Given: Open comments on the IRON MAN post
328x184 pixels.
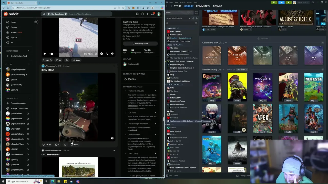Looking at the screenshot, I should (57, 145).
